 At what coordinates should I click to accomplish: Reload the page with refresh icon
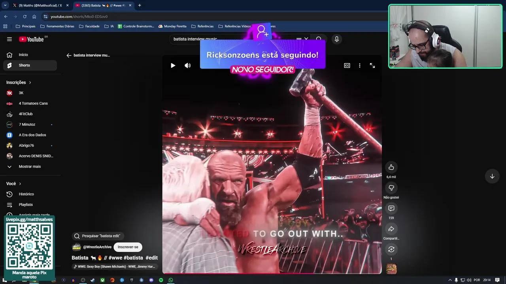tap(25, 17)
